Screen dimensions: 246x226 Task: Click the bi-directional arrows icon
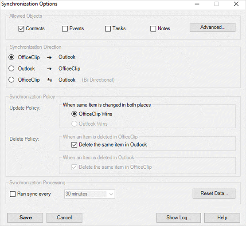(50, 80)
